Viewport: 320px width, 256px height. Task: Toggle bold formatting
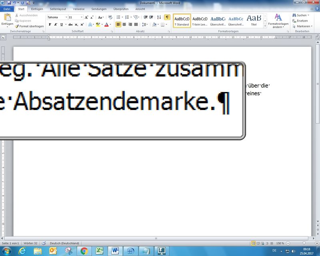(x=50, y=24)
